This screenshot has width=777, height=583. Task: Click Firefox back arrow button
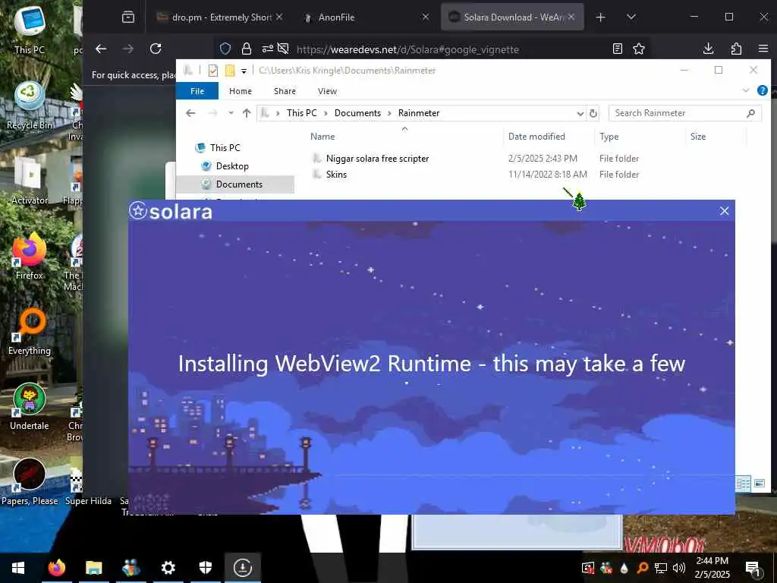[x=101, y=49]
